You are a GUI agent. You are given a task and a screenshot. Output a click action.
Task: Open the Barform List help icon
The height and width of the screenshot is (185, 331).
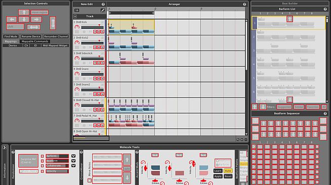[325, 9]
